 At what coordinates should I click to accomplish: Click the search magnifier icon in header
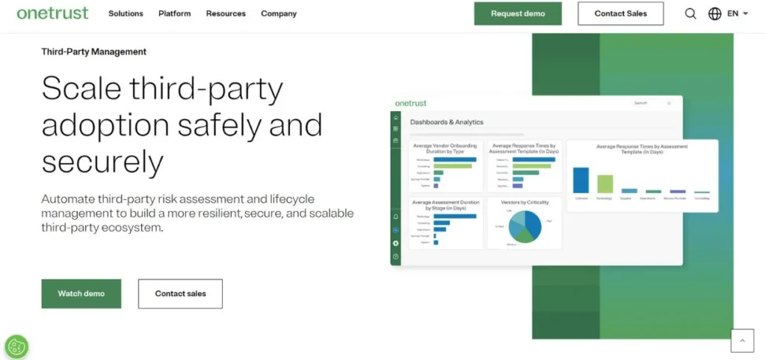690,13
